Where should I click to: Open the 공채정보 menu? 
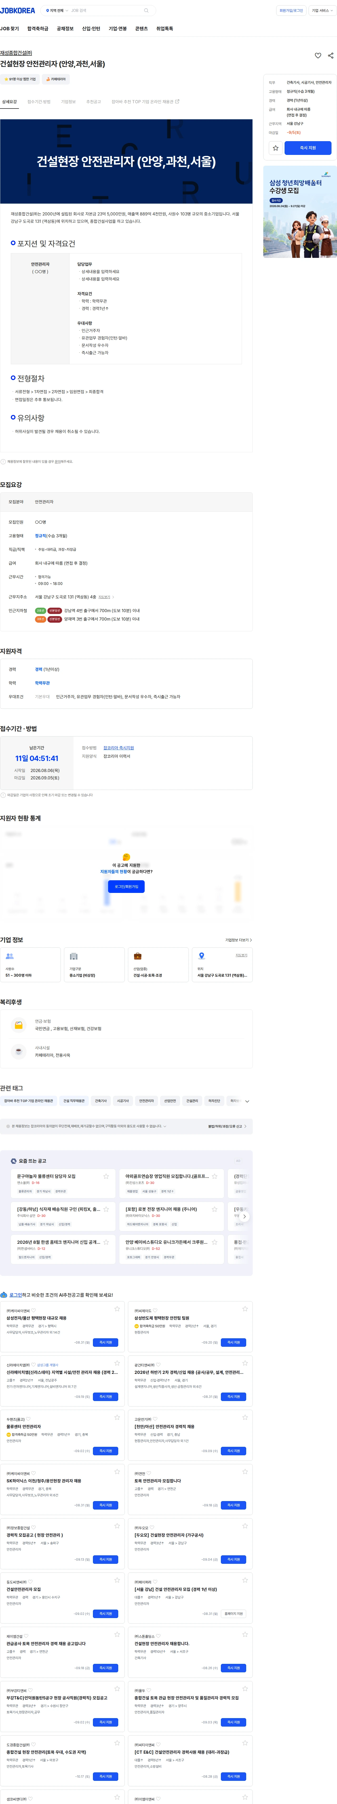(65, 29)
